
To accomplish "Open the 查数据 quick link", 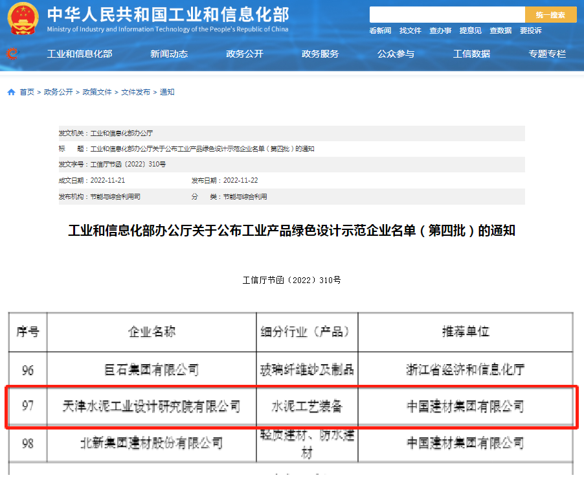I will [501, 30].
